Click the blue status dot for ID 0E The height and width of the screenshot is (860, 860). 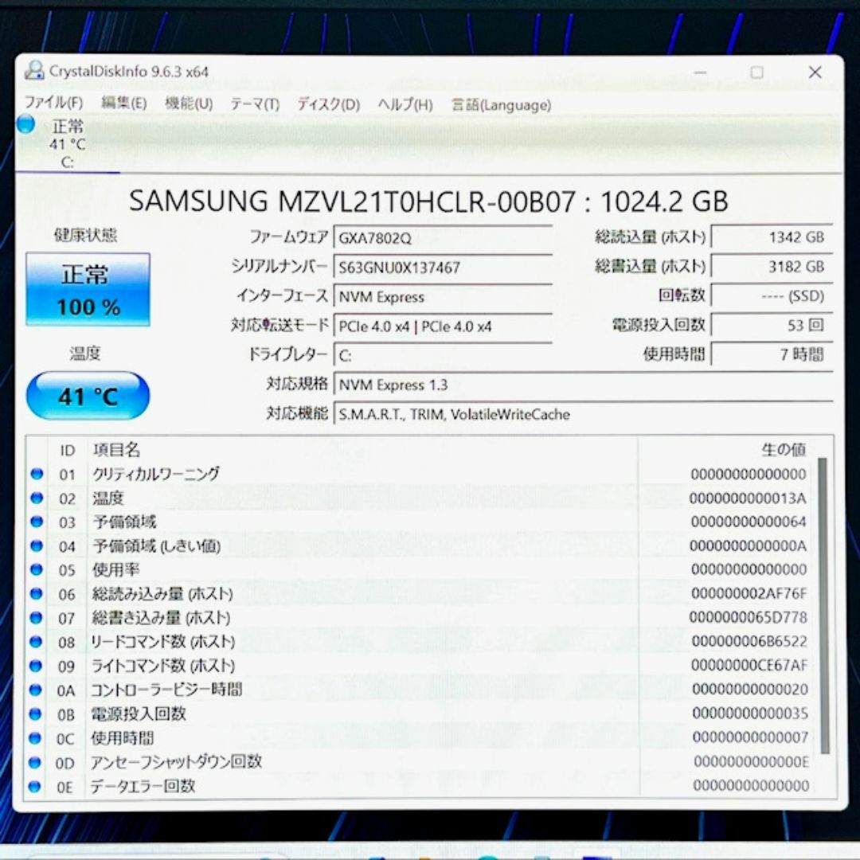click(x=34, y=786)
